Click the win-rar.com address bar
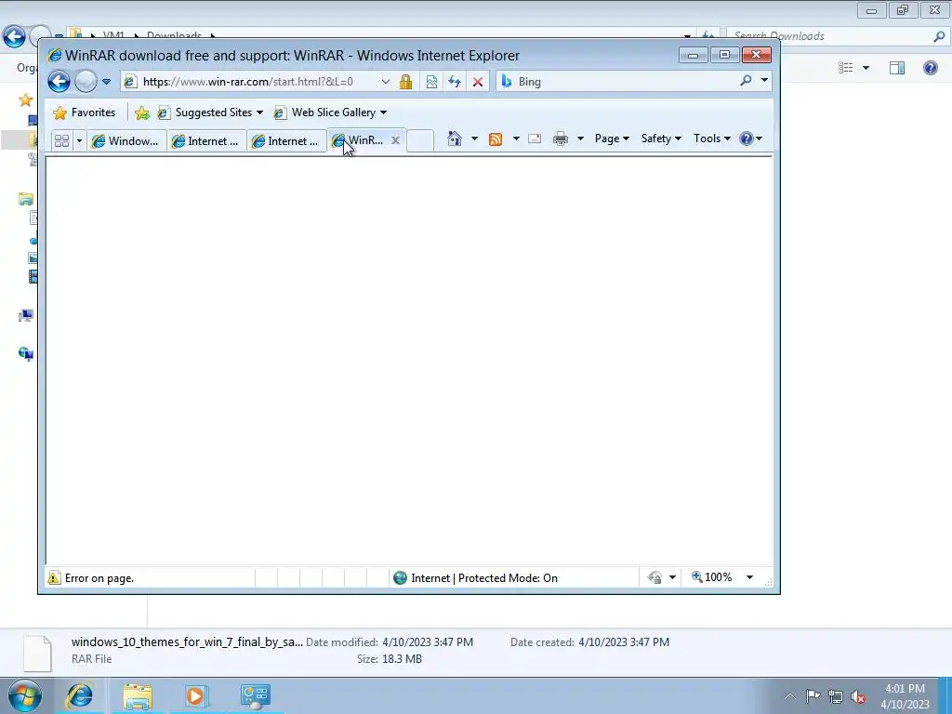The height and width of the screenshot is (714, 952). click(x=249, y=82)
